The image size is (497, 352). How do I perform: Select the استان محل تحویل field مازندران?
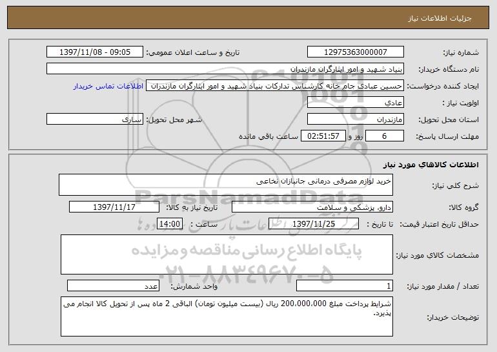click(355, 119)
